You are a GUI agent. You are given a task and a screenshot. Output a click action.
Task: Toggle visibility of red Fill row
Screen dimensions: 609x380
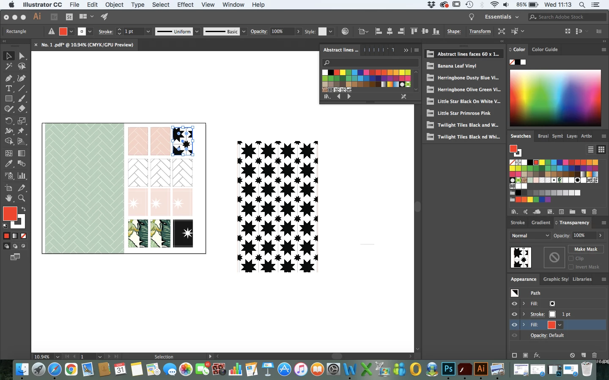(x=514, y=325)
